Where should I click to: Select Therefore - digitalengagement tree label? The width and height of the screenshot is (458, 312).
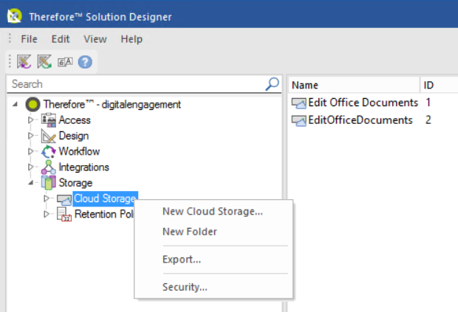(112, 104)
